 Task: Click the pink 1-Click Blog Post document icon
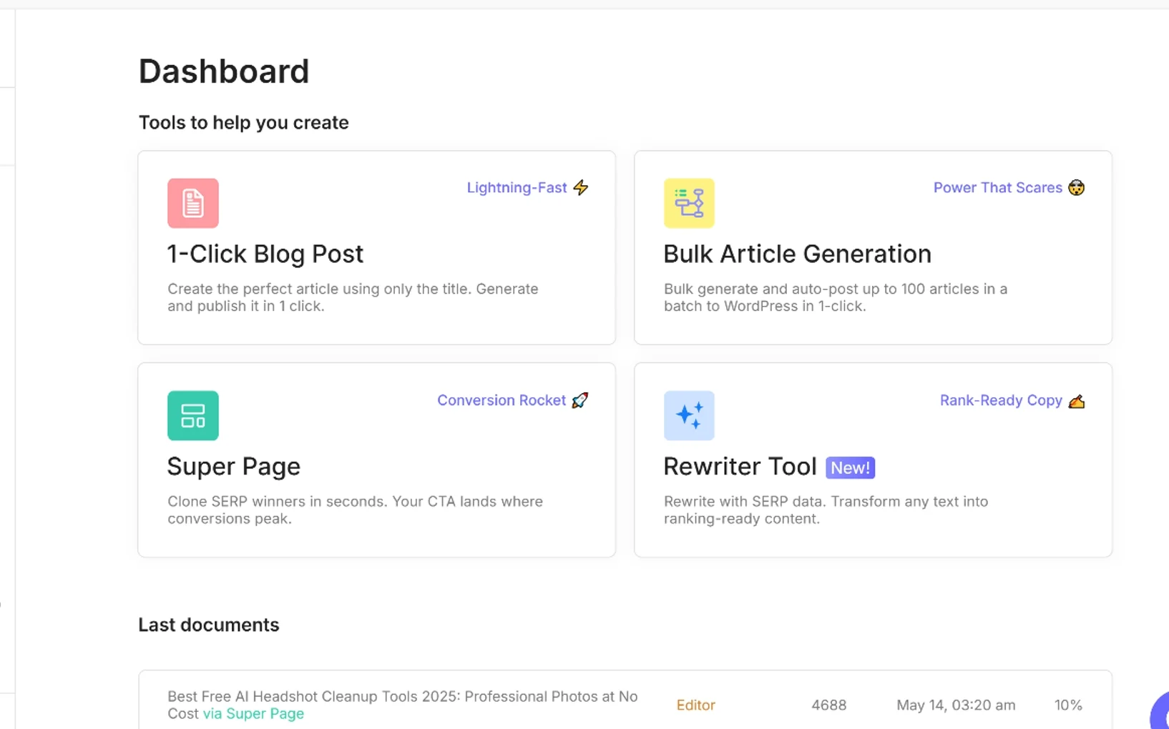point(193,203)
